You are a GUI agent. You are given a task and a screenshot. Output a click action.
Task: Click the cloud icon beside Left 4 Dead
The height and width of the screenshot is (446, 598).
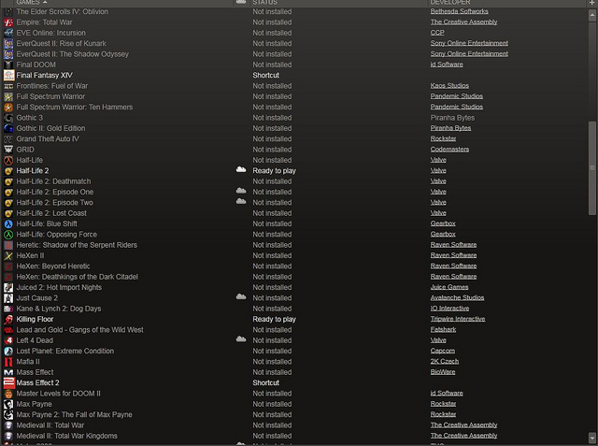click(241, 338)
